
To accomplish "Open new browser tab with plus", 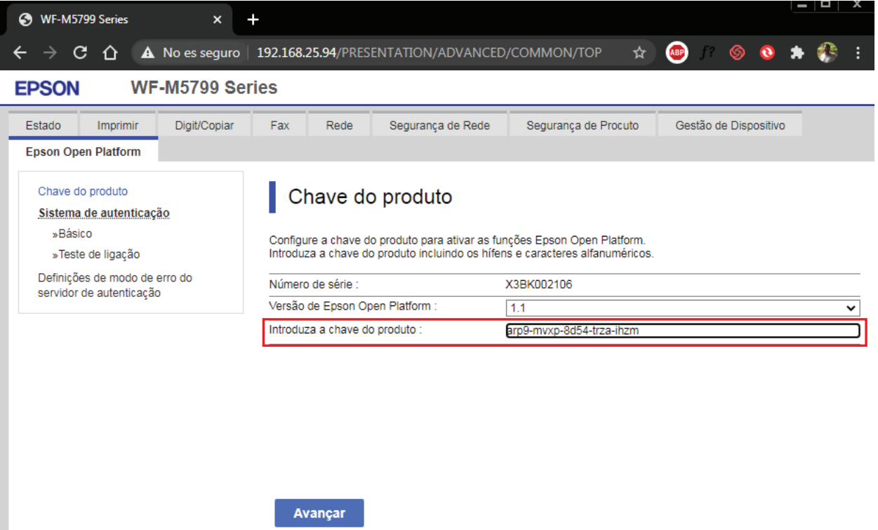I will point(253,20).
